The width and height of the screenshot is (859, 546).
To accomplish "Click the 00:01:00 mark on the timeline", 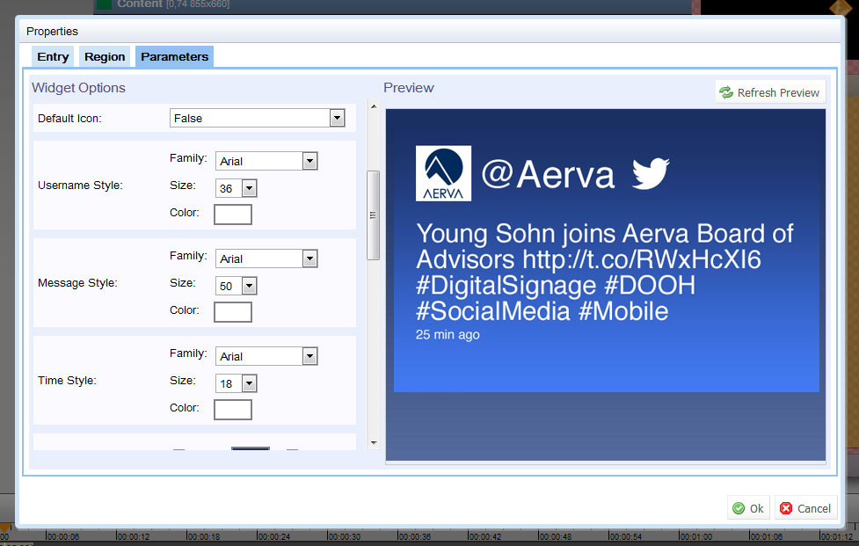I will (695, 536).
